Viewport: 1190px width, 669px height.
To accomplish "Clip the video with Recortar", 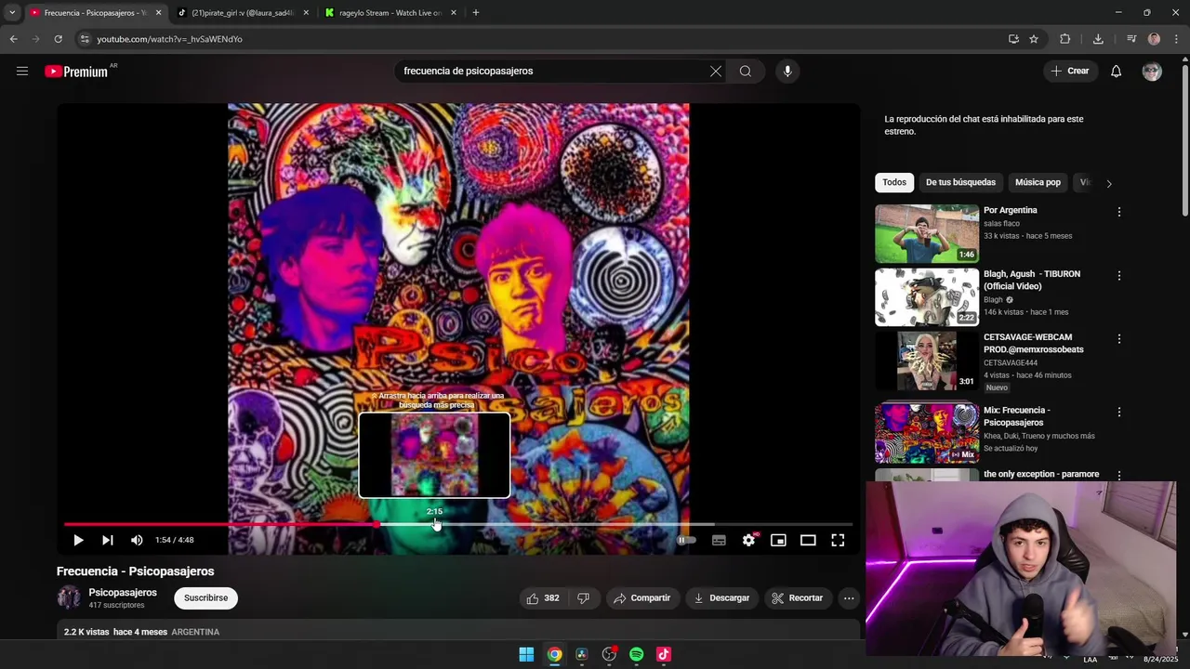I will tap(798, 598).
